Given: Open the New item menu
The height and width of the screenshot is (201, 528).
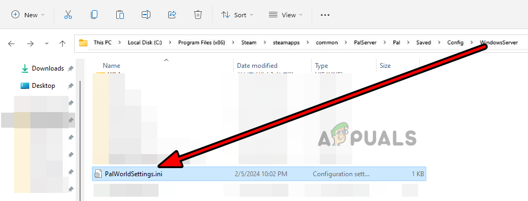Looking at the screenshot, I should pos(28,15).
